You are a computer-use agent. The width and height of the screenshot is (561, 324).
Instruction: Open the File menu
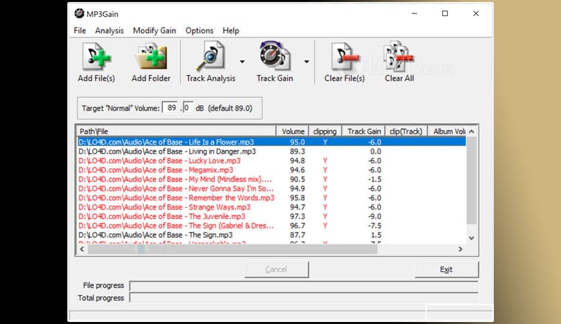(x=80, y=31)
